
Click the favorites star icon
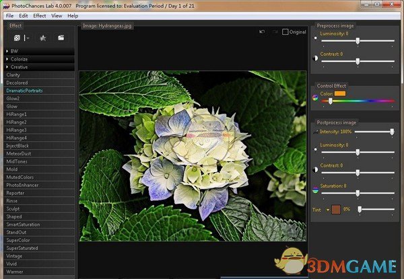coord(43,38)
